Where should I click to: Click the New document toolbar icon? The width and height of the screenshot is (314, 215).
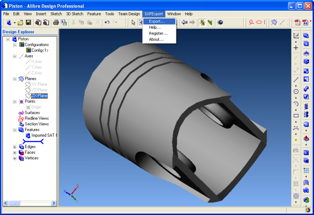click(8, 23)
